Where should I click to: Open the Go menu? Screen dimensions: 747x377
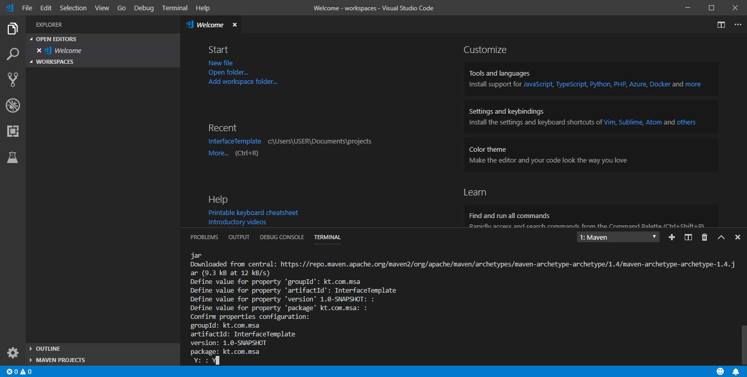click(121, 8)
